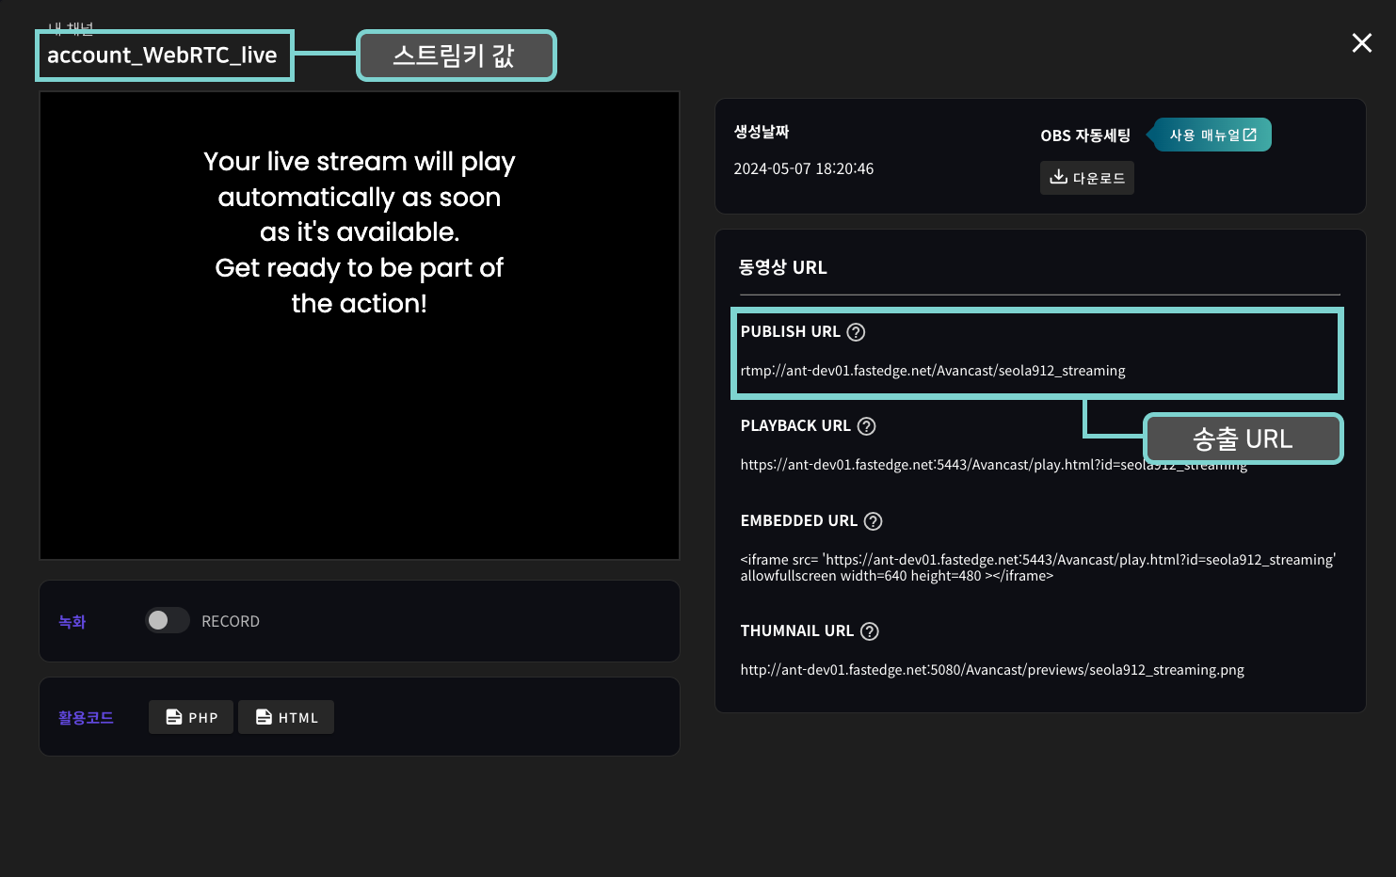Click the thumbnail PNG URL text
Screen dimensions: 1396x877
pos(991,670)
